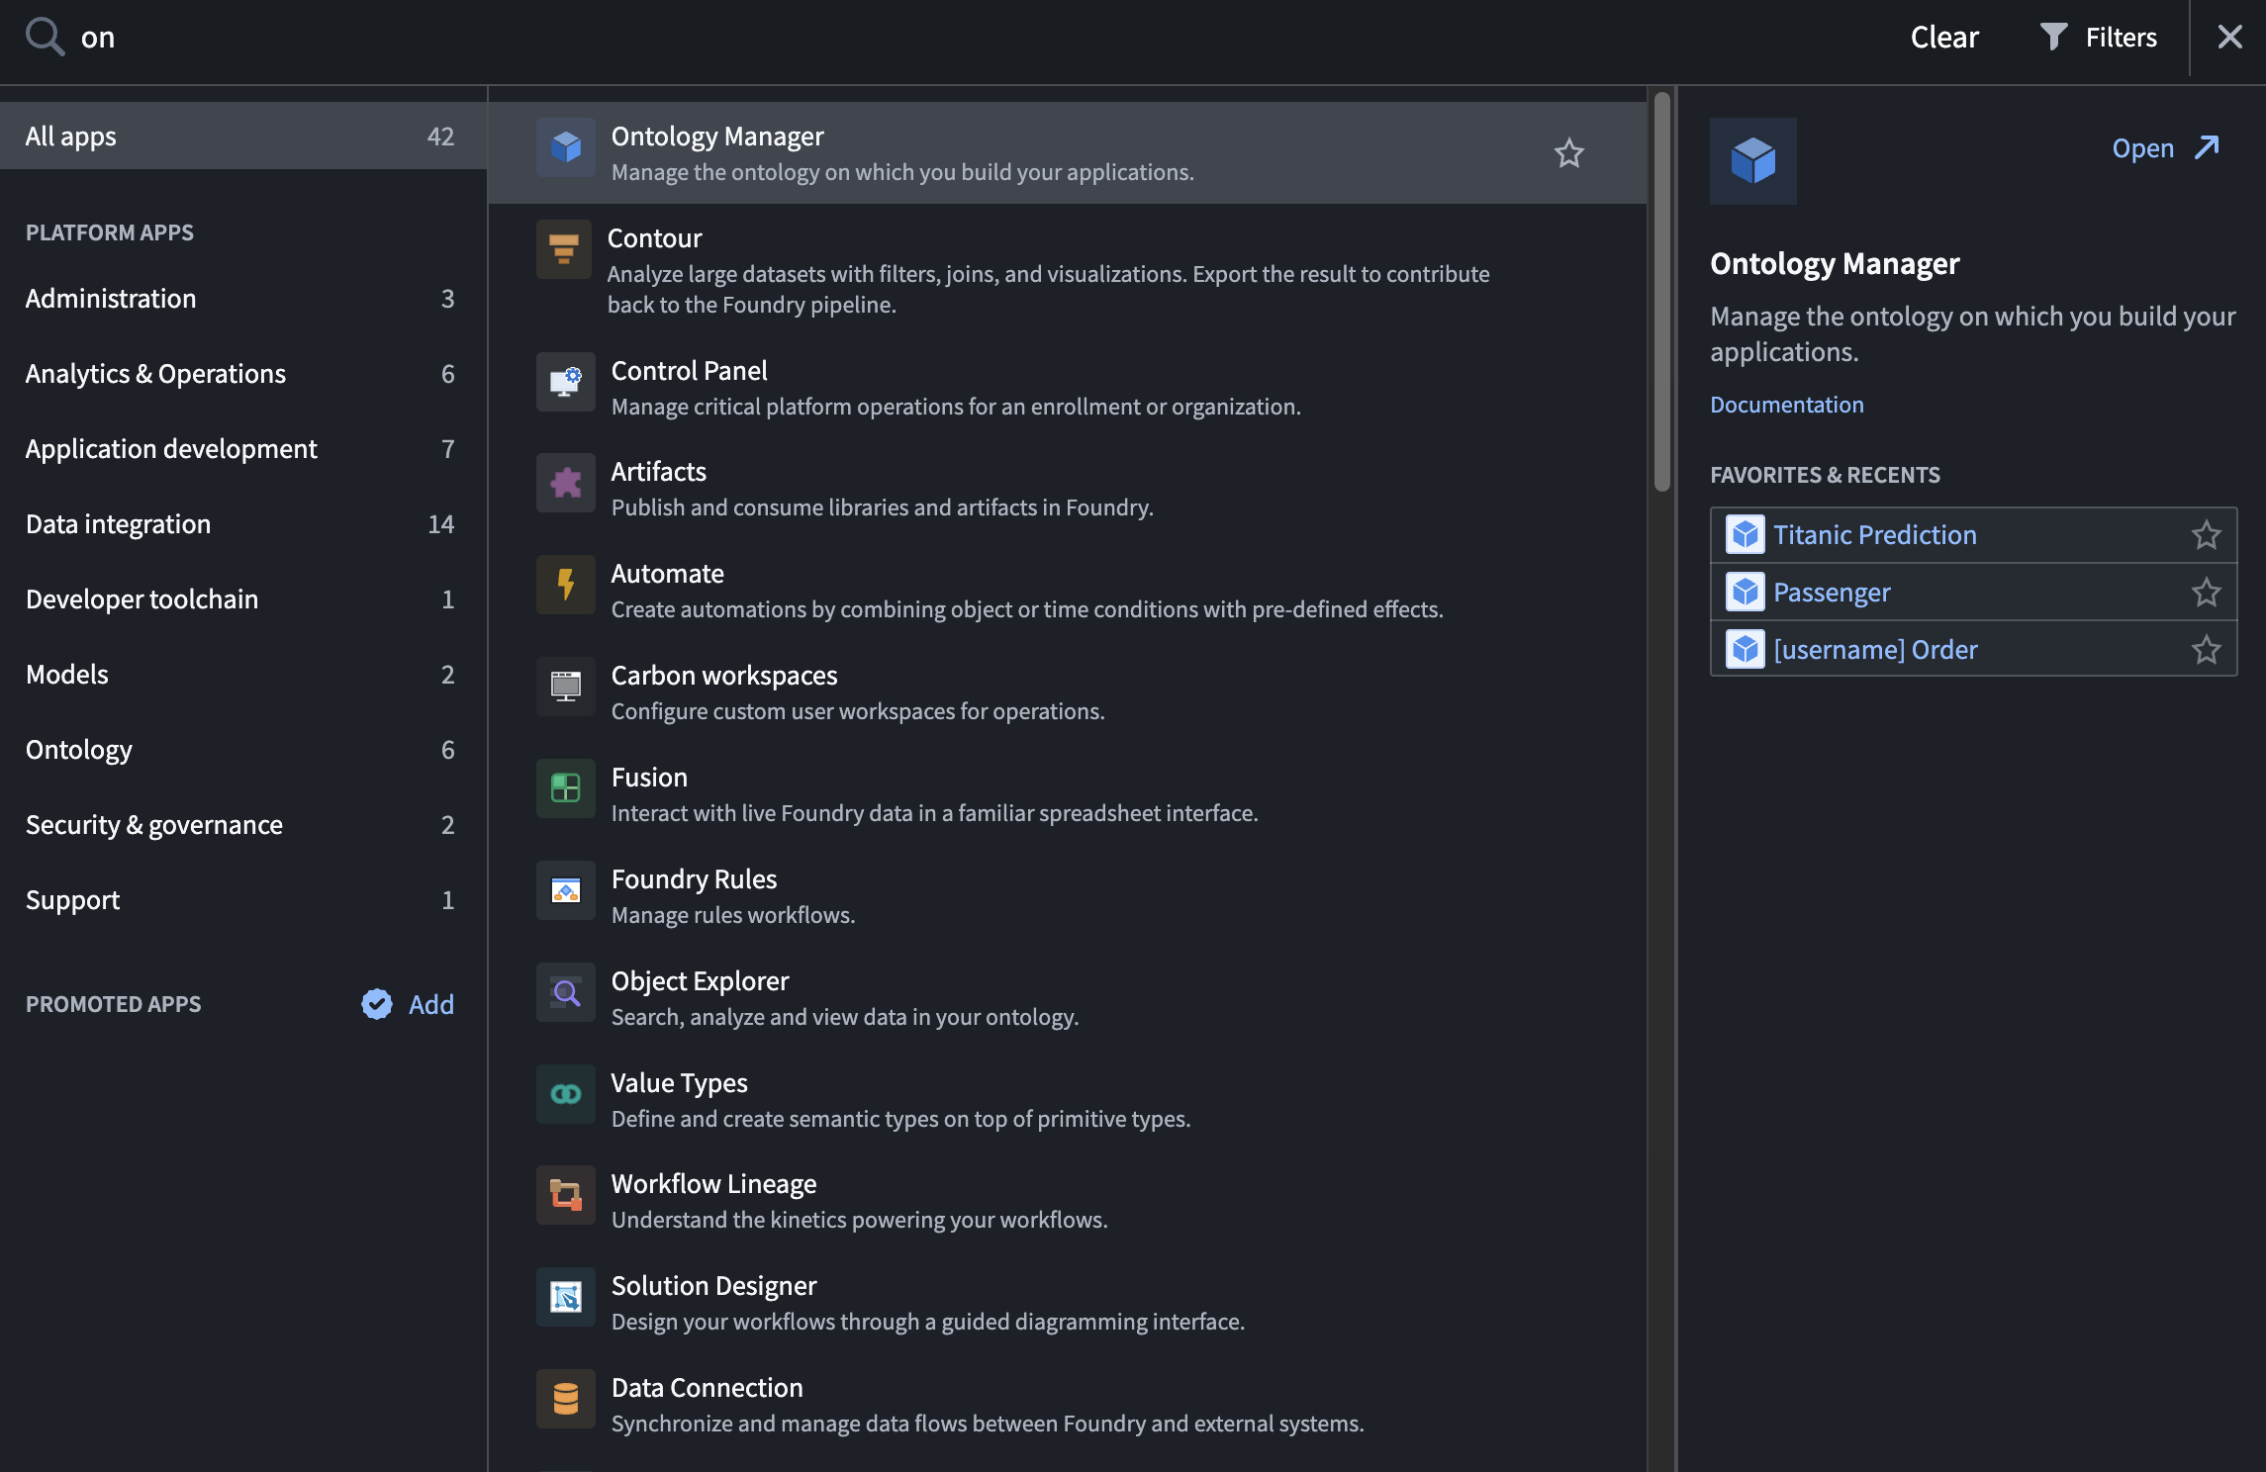Screen dimensions: 2266x1472
Task: Click the Data Connection database icon
Action: pos(566,1400)
